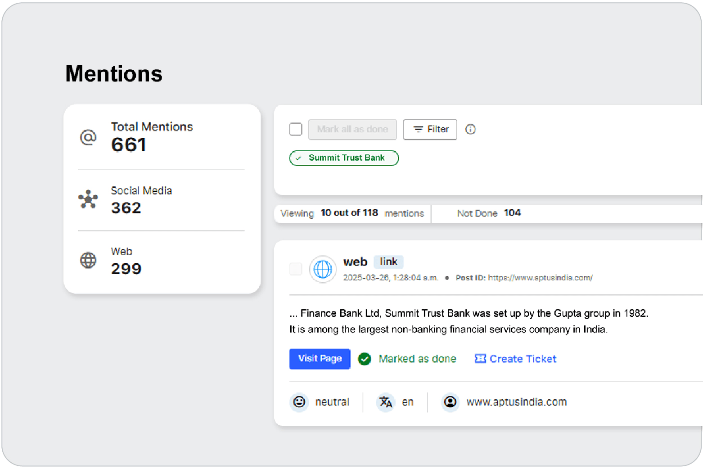Click the neutral sentiment smiley icon
703x469 pixels.
(x=299, y=401)
